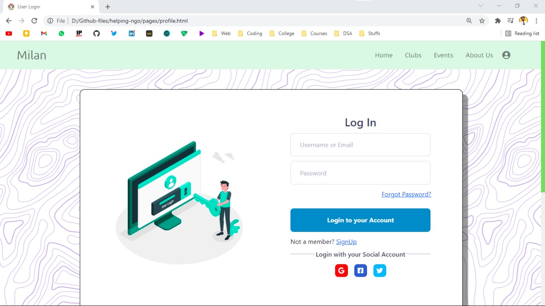Viewport: 545px width, 306px height.
Task: Open the Events page from navbar
Action: click(443, 55)
